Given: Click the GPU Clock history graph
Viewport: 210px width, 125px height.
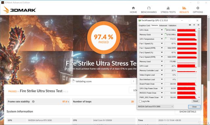Looking at the screenshot, I should (187, 30).
